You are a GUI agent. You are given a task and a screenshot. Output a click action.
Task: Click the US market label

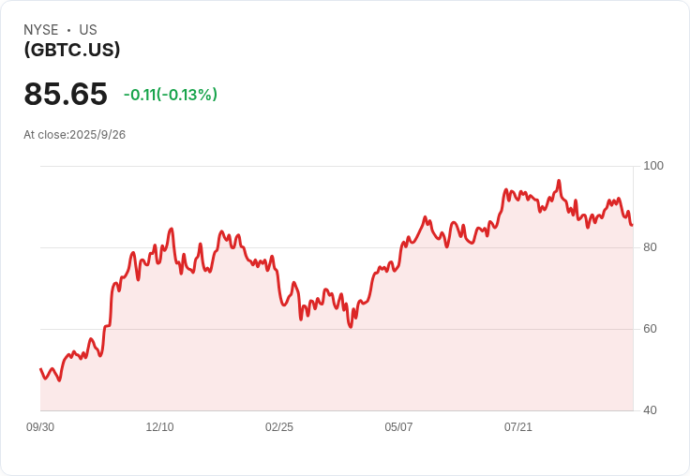(88, 30)
